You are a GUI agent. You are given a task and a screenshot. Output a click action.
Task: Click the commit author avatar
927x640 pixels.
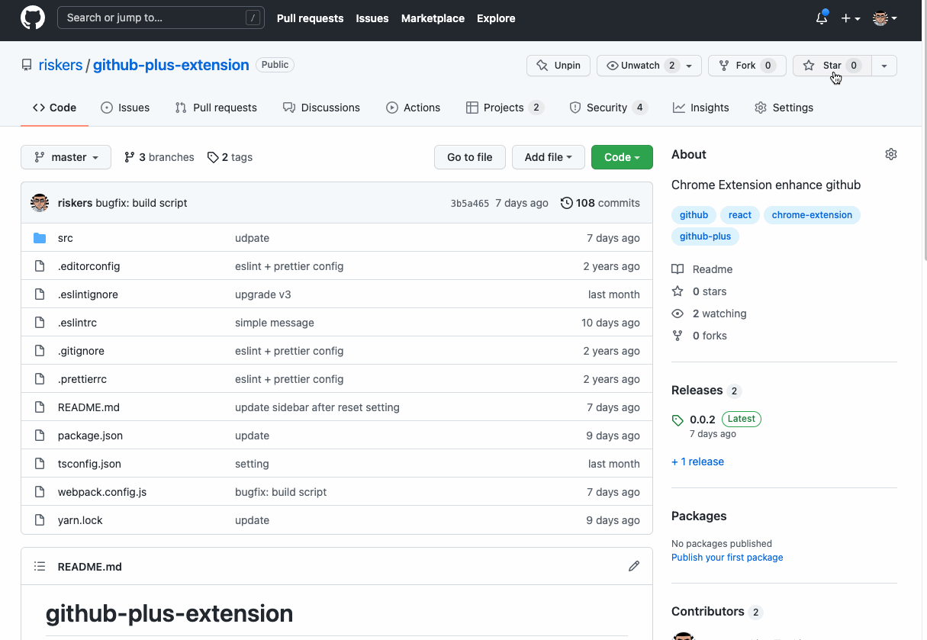pyautogui.click(x=40, y=203)
